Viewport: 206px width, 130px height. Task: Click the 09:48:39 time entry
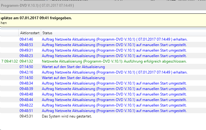click(26, 89)
